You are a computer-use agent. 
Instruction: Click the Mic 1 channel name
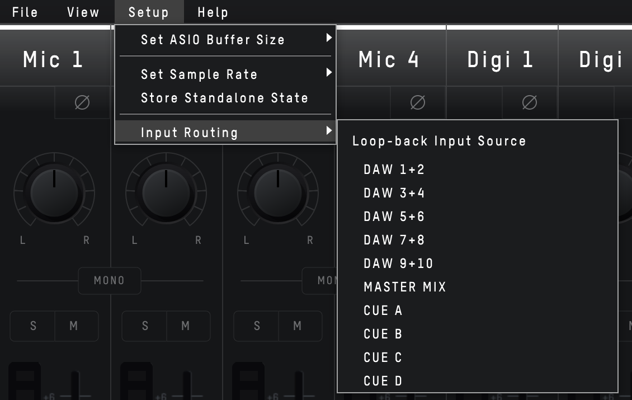click(x=53, y=60)
